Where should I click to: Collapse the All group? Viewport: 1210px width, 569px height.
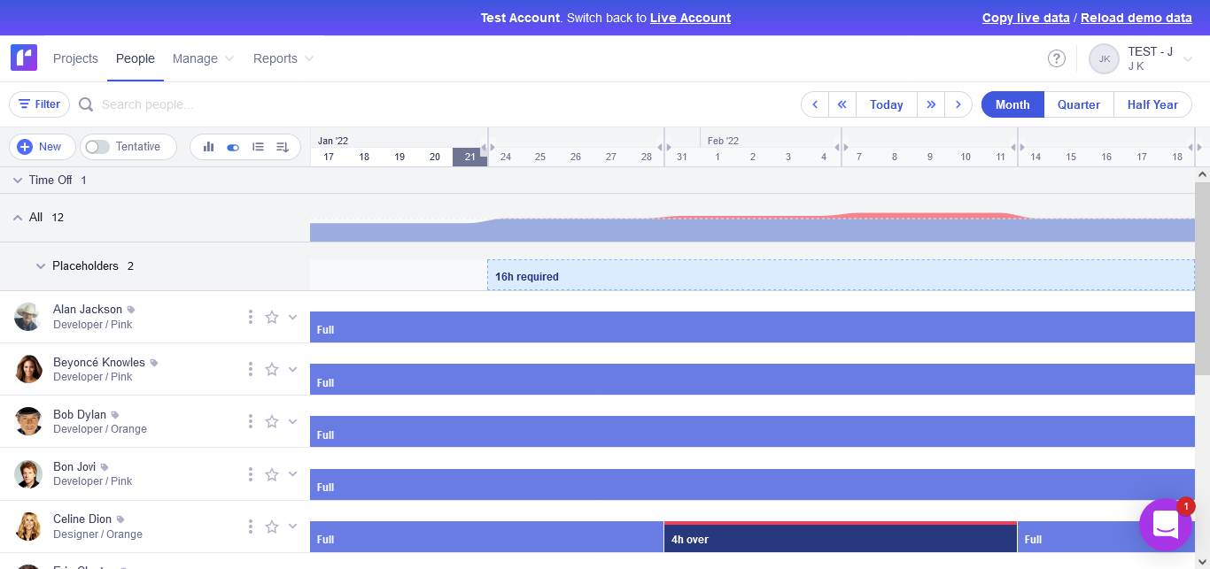point(17,217)
